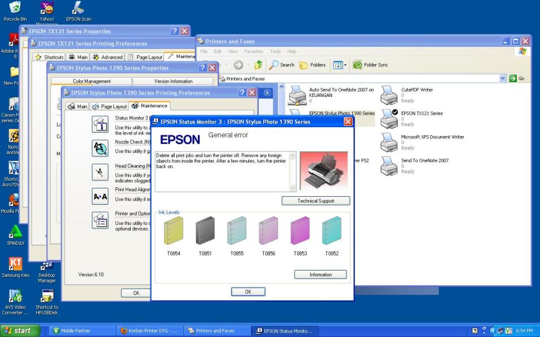Go up one folder level in Printers and Faxes
Image resolution: width=540 pixels, height=337 pixels.
[x=258, y=65]
